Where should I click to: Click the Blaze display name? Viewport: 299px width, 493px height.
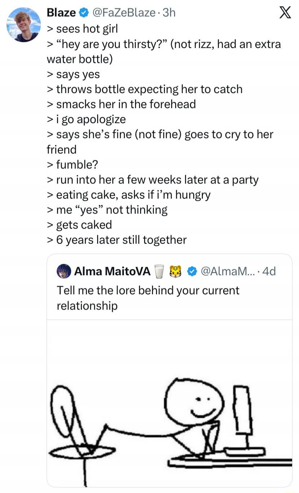pos(61,13)
